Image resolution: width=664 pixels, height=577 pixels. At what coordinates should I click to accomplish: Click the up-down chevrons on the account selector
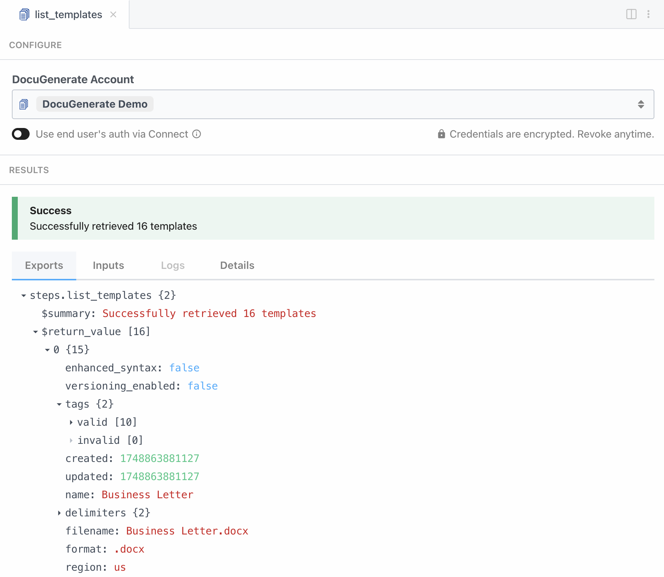641,104
